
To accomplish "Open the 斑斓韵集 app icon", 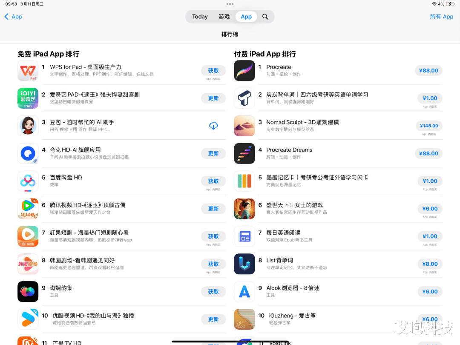I will click(28, 291).
